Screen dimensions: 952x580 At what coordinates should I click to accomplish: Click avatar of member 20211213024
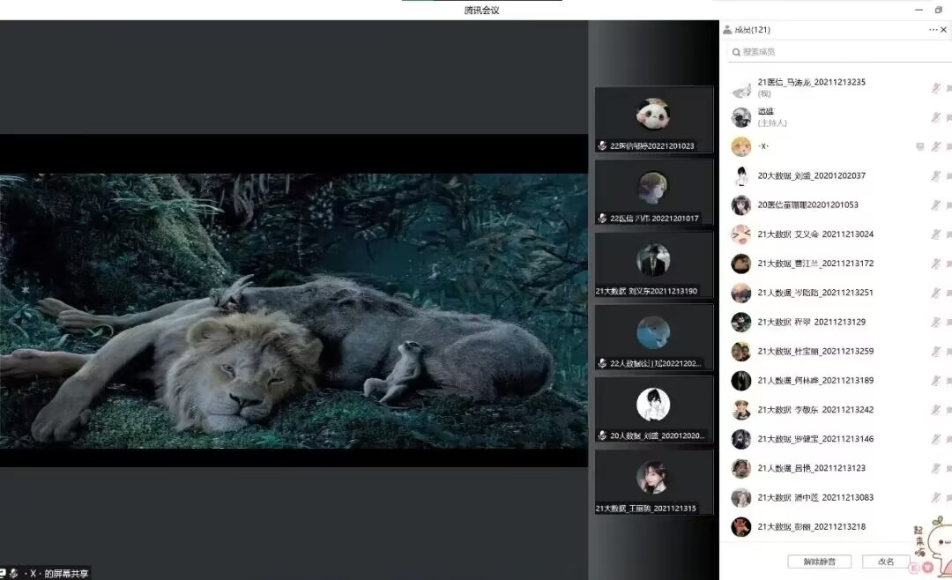tap(740, 234)
